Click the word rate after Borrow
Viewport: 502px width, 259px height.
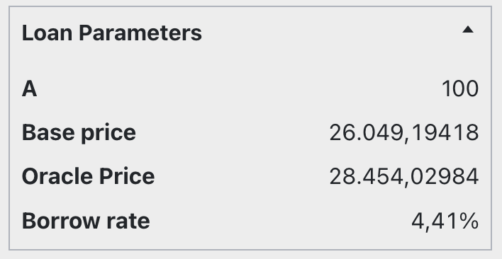tap(128, 221)
